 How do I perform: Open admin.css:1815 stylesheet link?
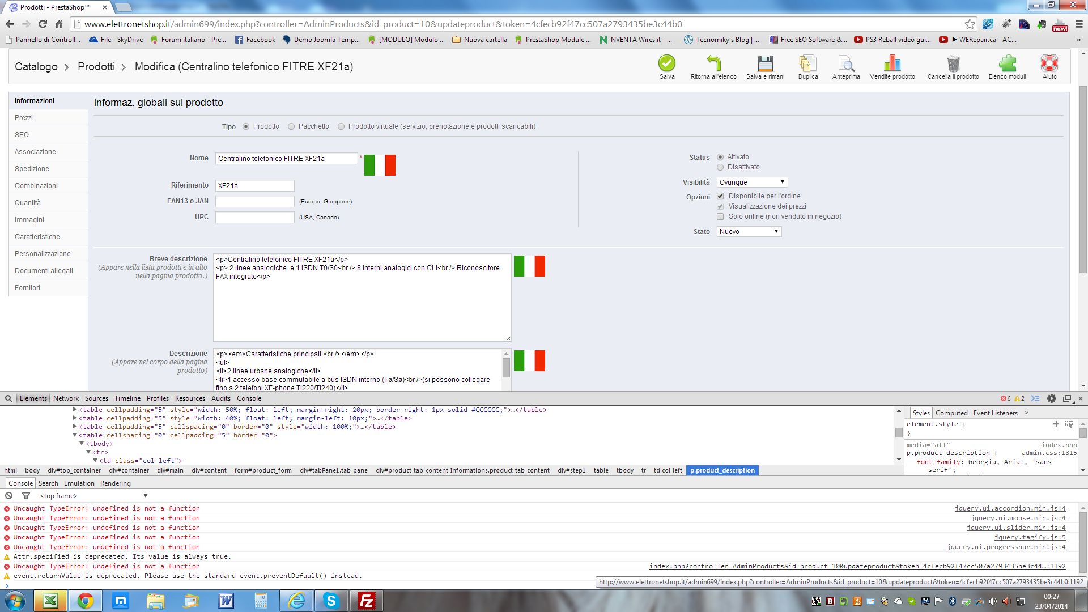[1049, 453]
